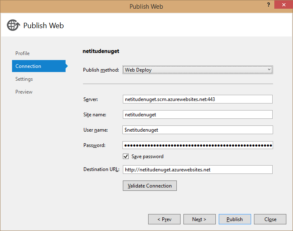Open the Publish method dropdown
The width and height of the screenshot is (293, 231).
tap(198, 70)
